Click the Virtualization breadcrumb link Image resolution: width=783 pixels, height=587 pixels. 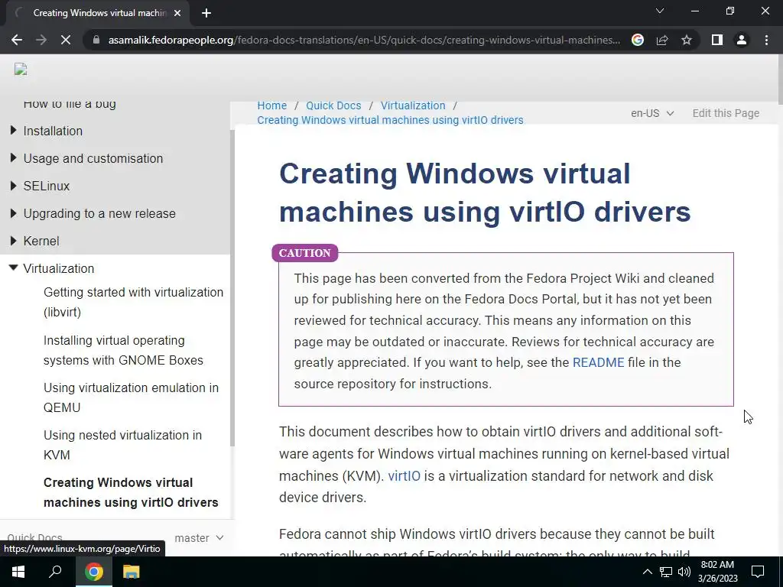(x=413, y=105)
